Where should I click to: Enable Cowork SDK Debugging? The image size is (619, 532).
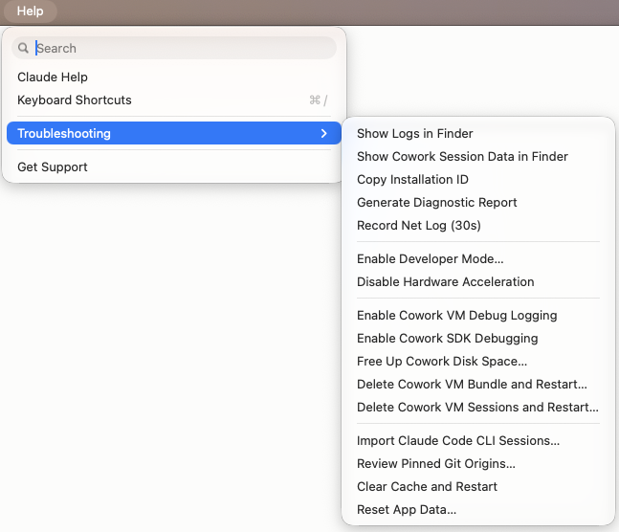[478, 338]
